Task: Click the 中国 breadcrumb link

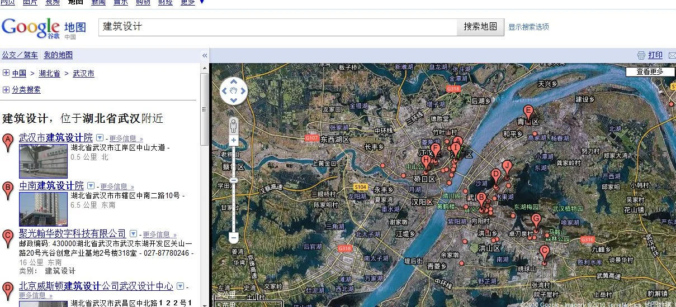Action: (19, 73)
